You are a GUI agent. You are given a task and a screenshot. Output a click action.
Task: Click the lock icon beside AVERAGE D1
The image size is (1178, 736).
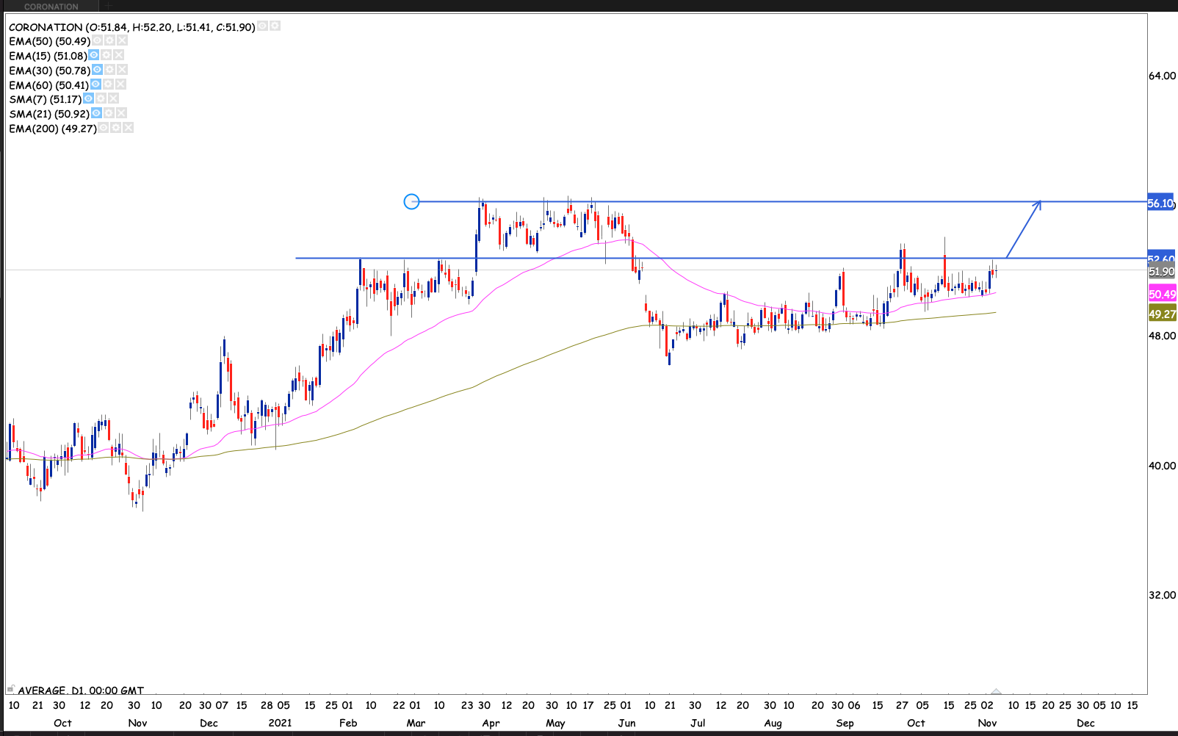click(x=10, y=689)
